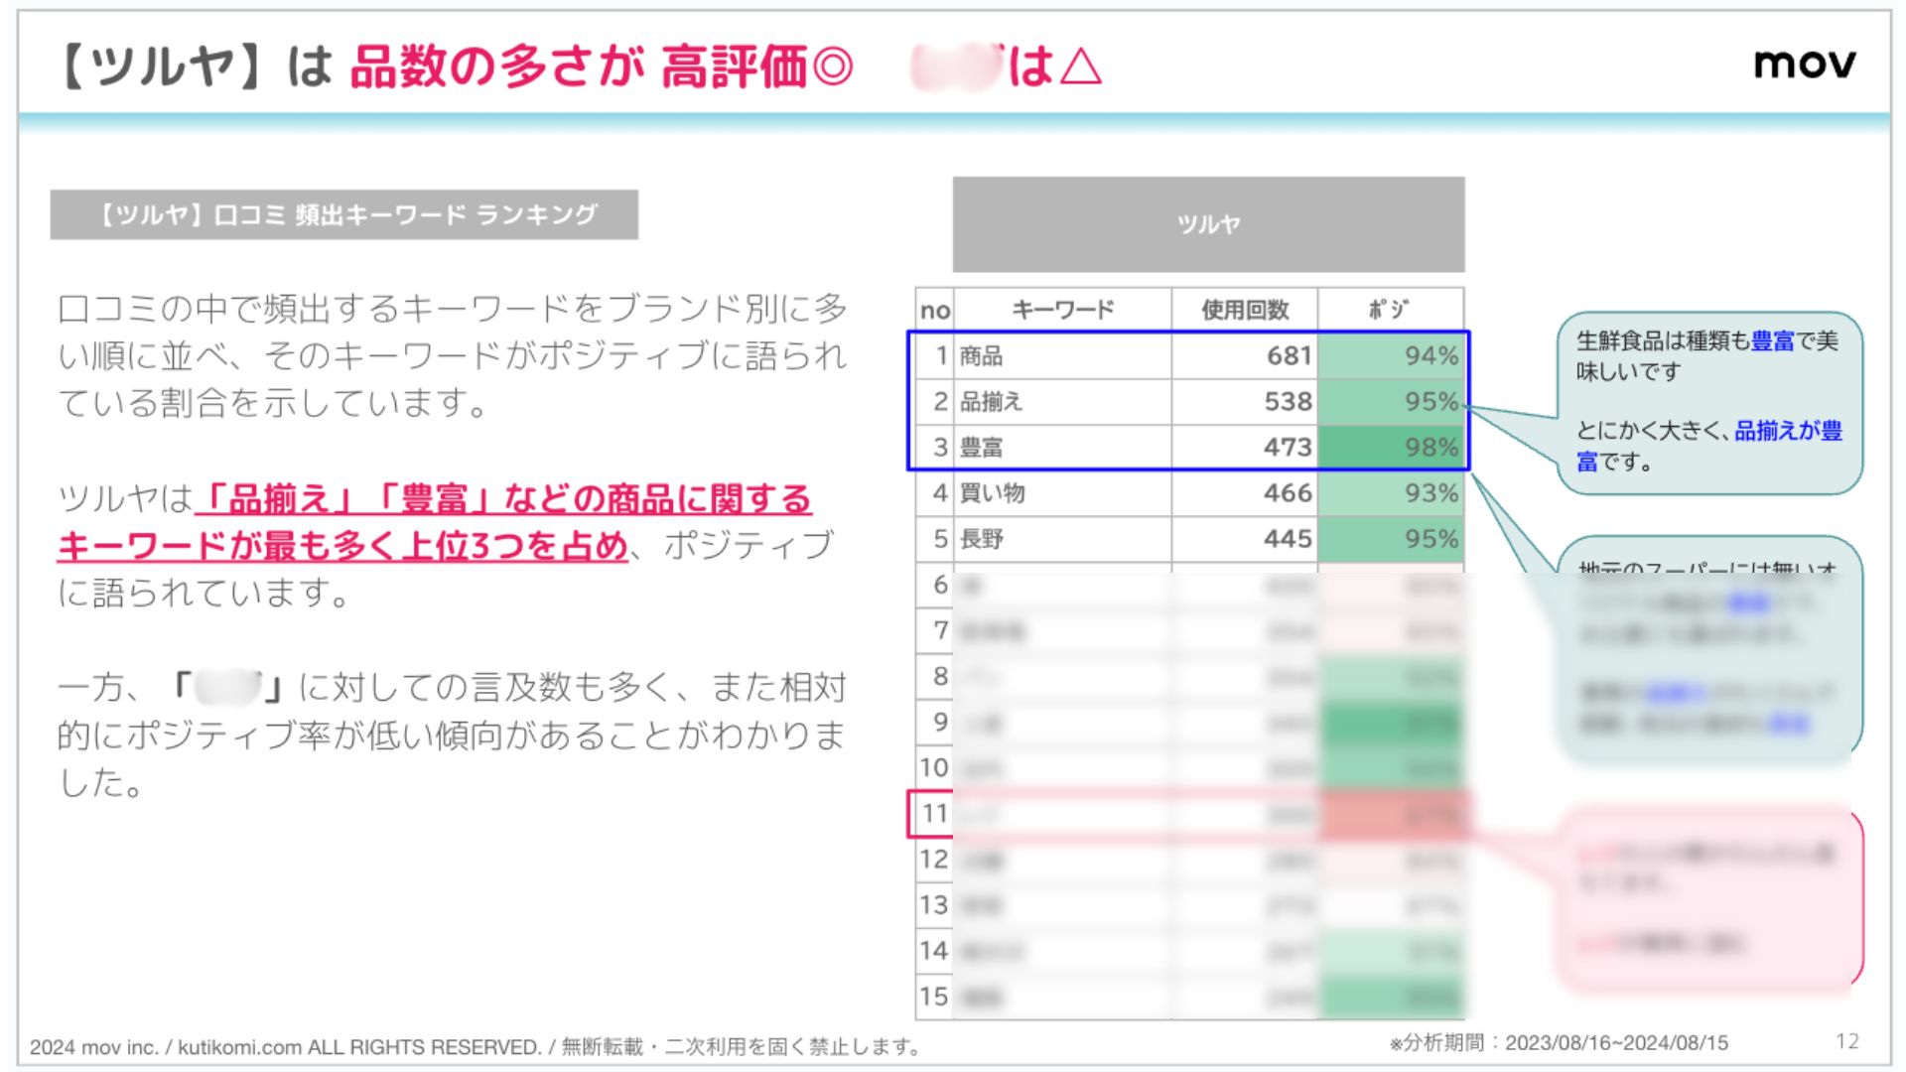This screenshot has width=1906, height=1072.
Task: Select the usage count 466
Action: point(1245,492)
